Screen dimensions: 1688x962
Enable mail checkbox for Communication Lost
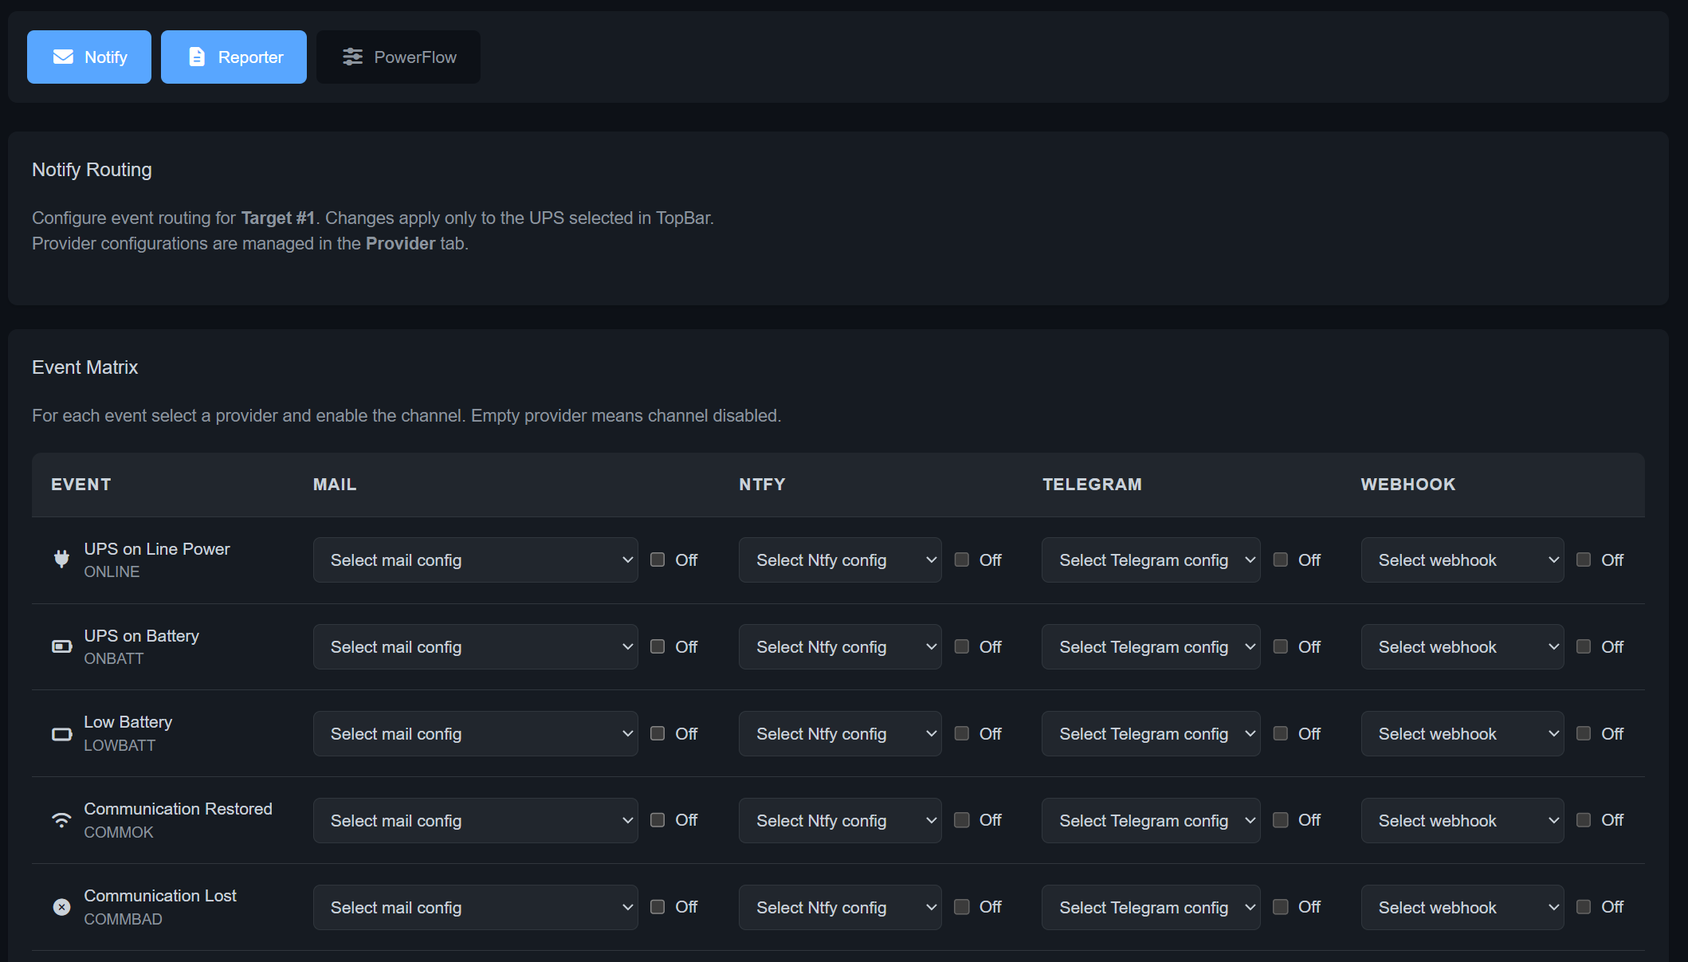658,906
